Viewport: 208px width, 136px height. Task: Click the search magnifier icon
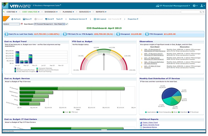201,12
